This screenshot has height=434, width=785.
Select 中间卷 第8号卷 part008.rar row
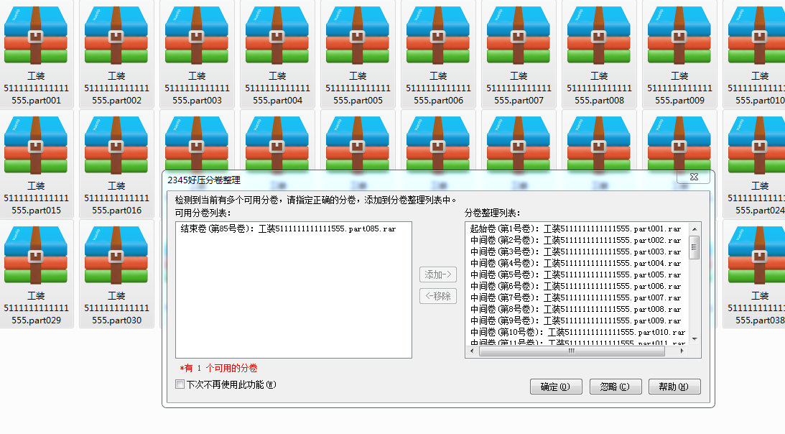576,310
